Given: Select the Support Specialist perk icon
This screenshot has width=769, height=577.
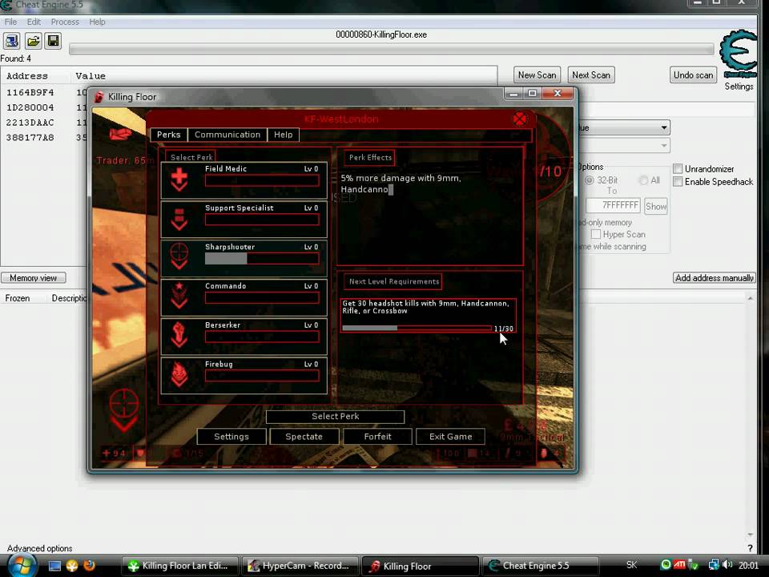Looking at the screenshot, I should (x=179, y=219).
